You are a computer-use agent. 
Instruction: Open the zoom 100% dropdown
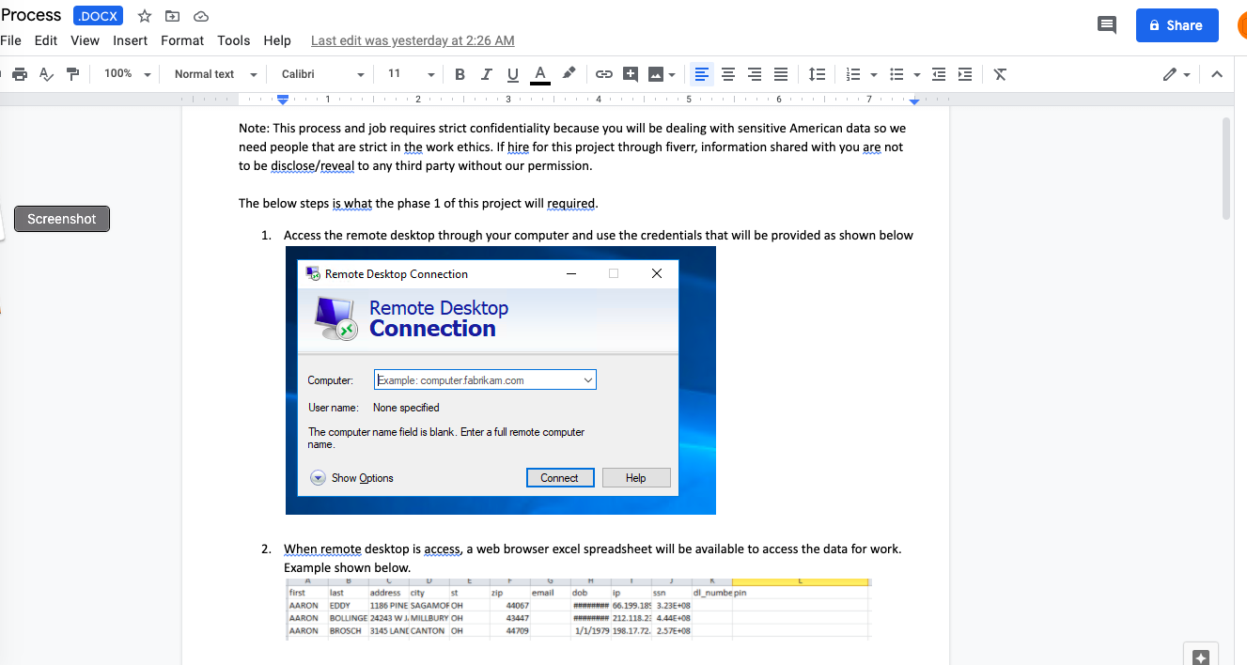pos(127,74)
